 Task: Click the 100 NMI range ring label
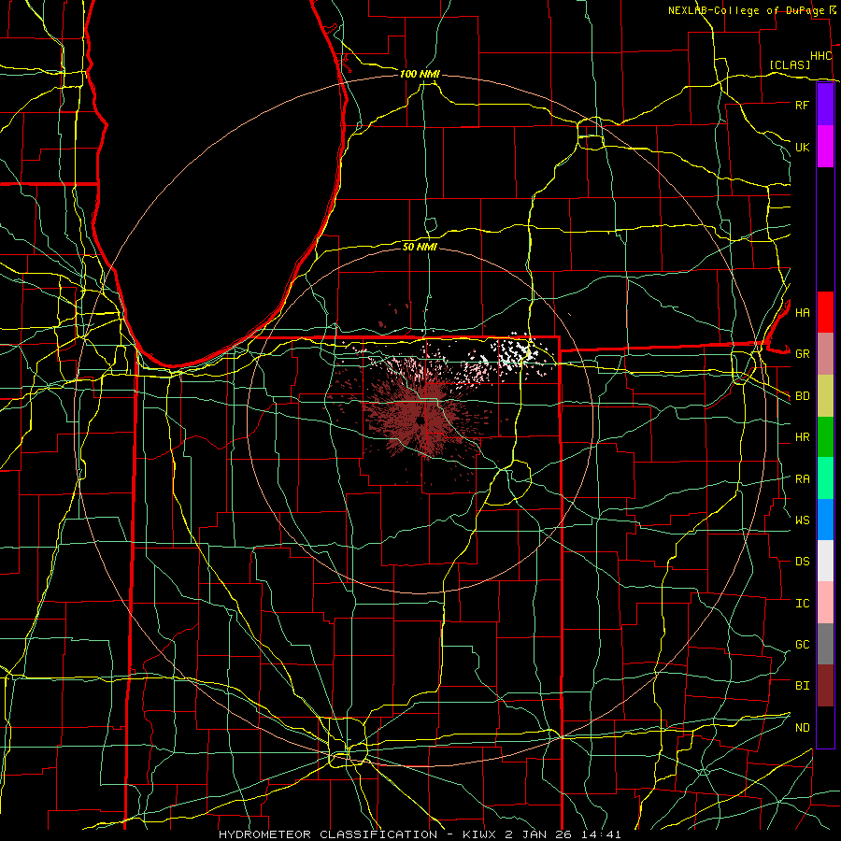(420, 74)
